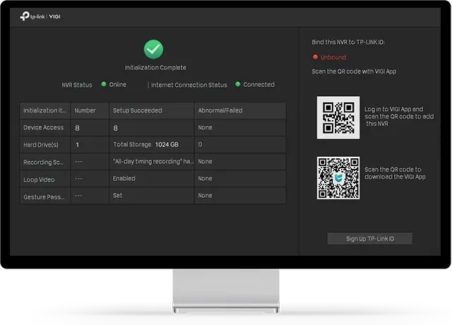Click the "Connected" status text

click(x=259, y=85)
